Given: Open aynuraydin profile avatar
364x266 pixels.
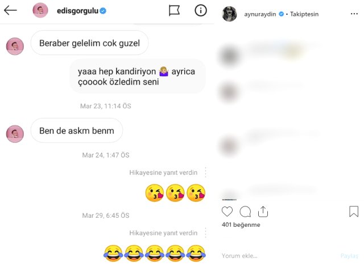Looking at the screenshot, I should point(229,14).
